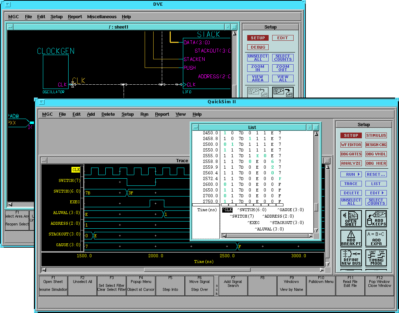Click the Add Keeps icon
The width and height of the screenshot is (399, 313).
376,219
